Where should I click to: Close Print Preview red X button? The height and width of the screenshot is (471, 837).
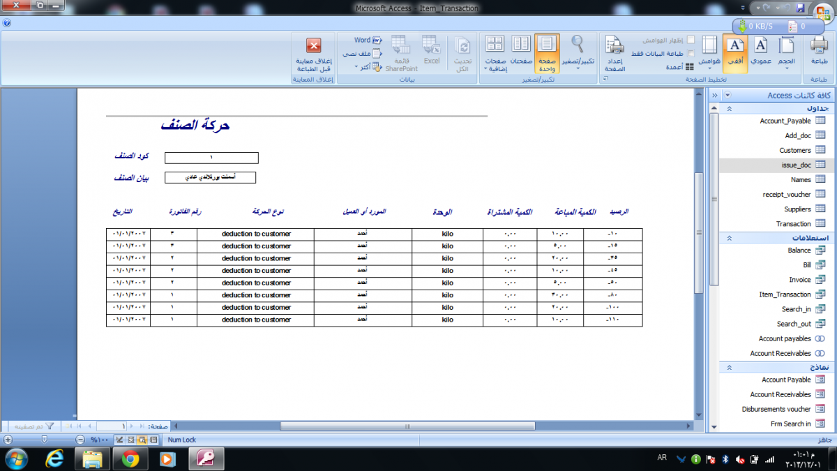pos(314,46)
